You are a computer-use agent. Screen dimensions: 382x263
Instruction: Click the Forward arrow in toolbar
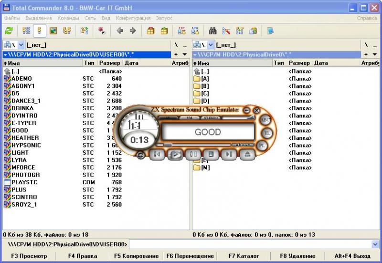click(x=133, y=31)
